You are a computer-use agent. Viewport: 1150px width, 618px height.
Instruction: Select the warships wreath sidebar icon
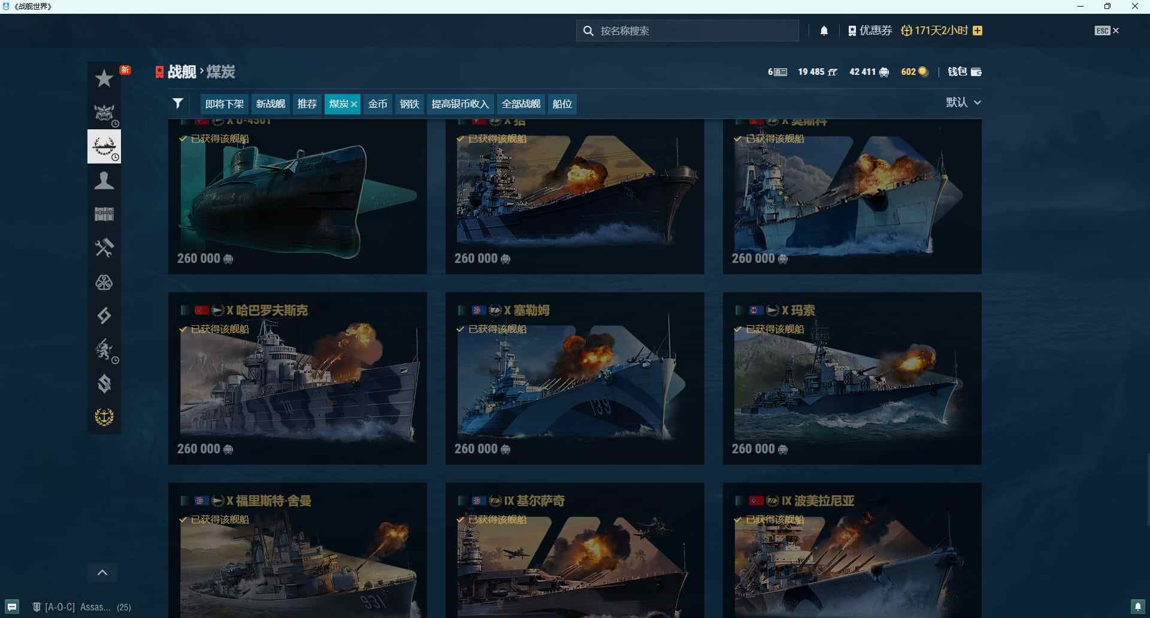coord(104,146)
